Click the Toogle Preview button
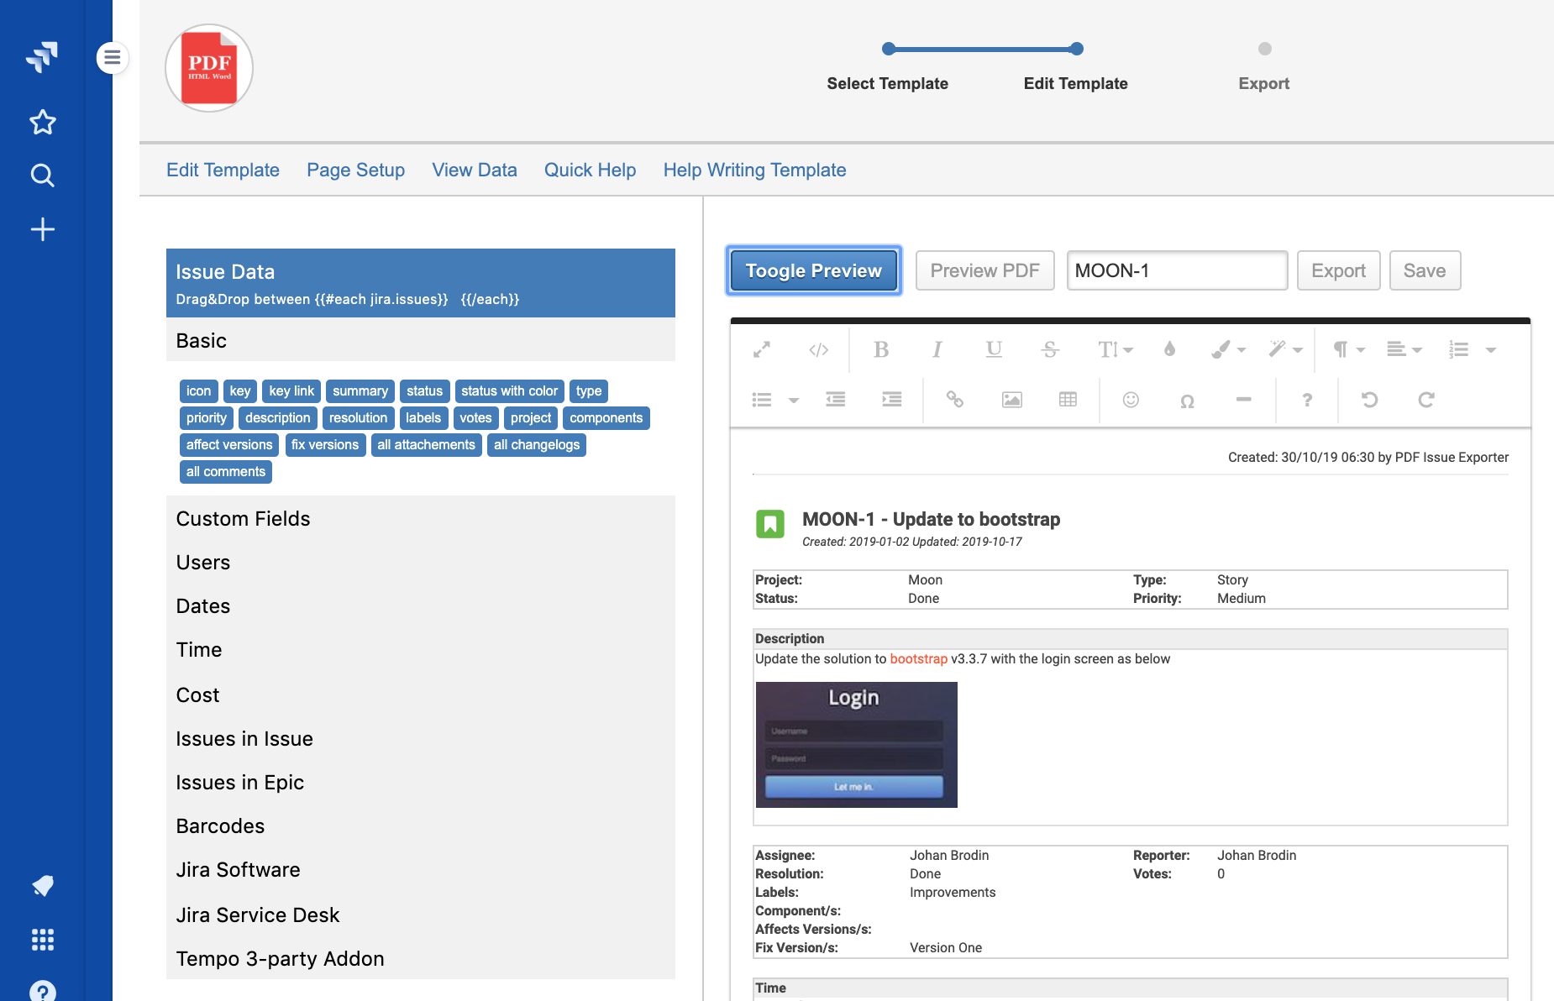Image resolution: width=1554 pixels, height=1001 pixels. tap(813, 270)
